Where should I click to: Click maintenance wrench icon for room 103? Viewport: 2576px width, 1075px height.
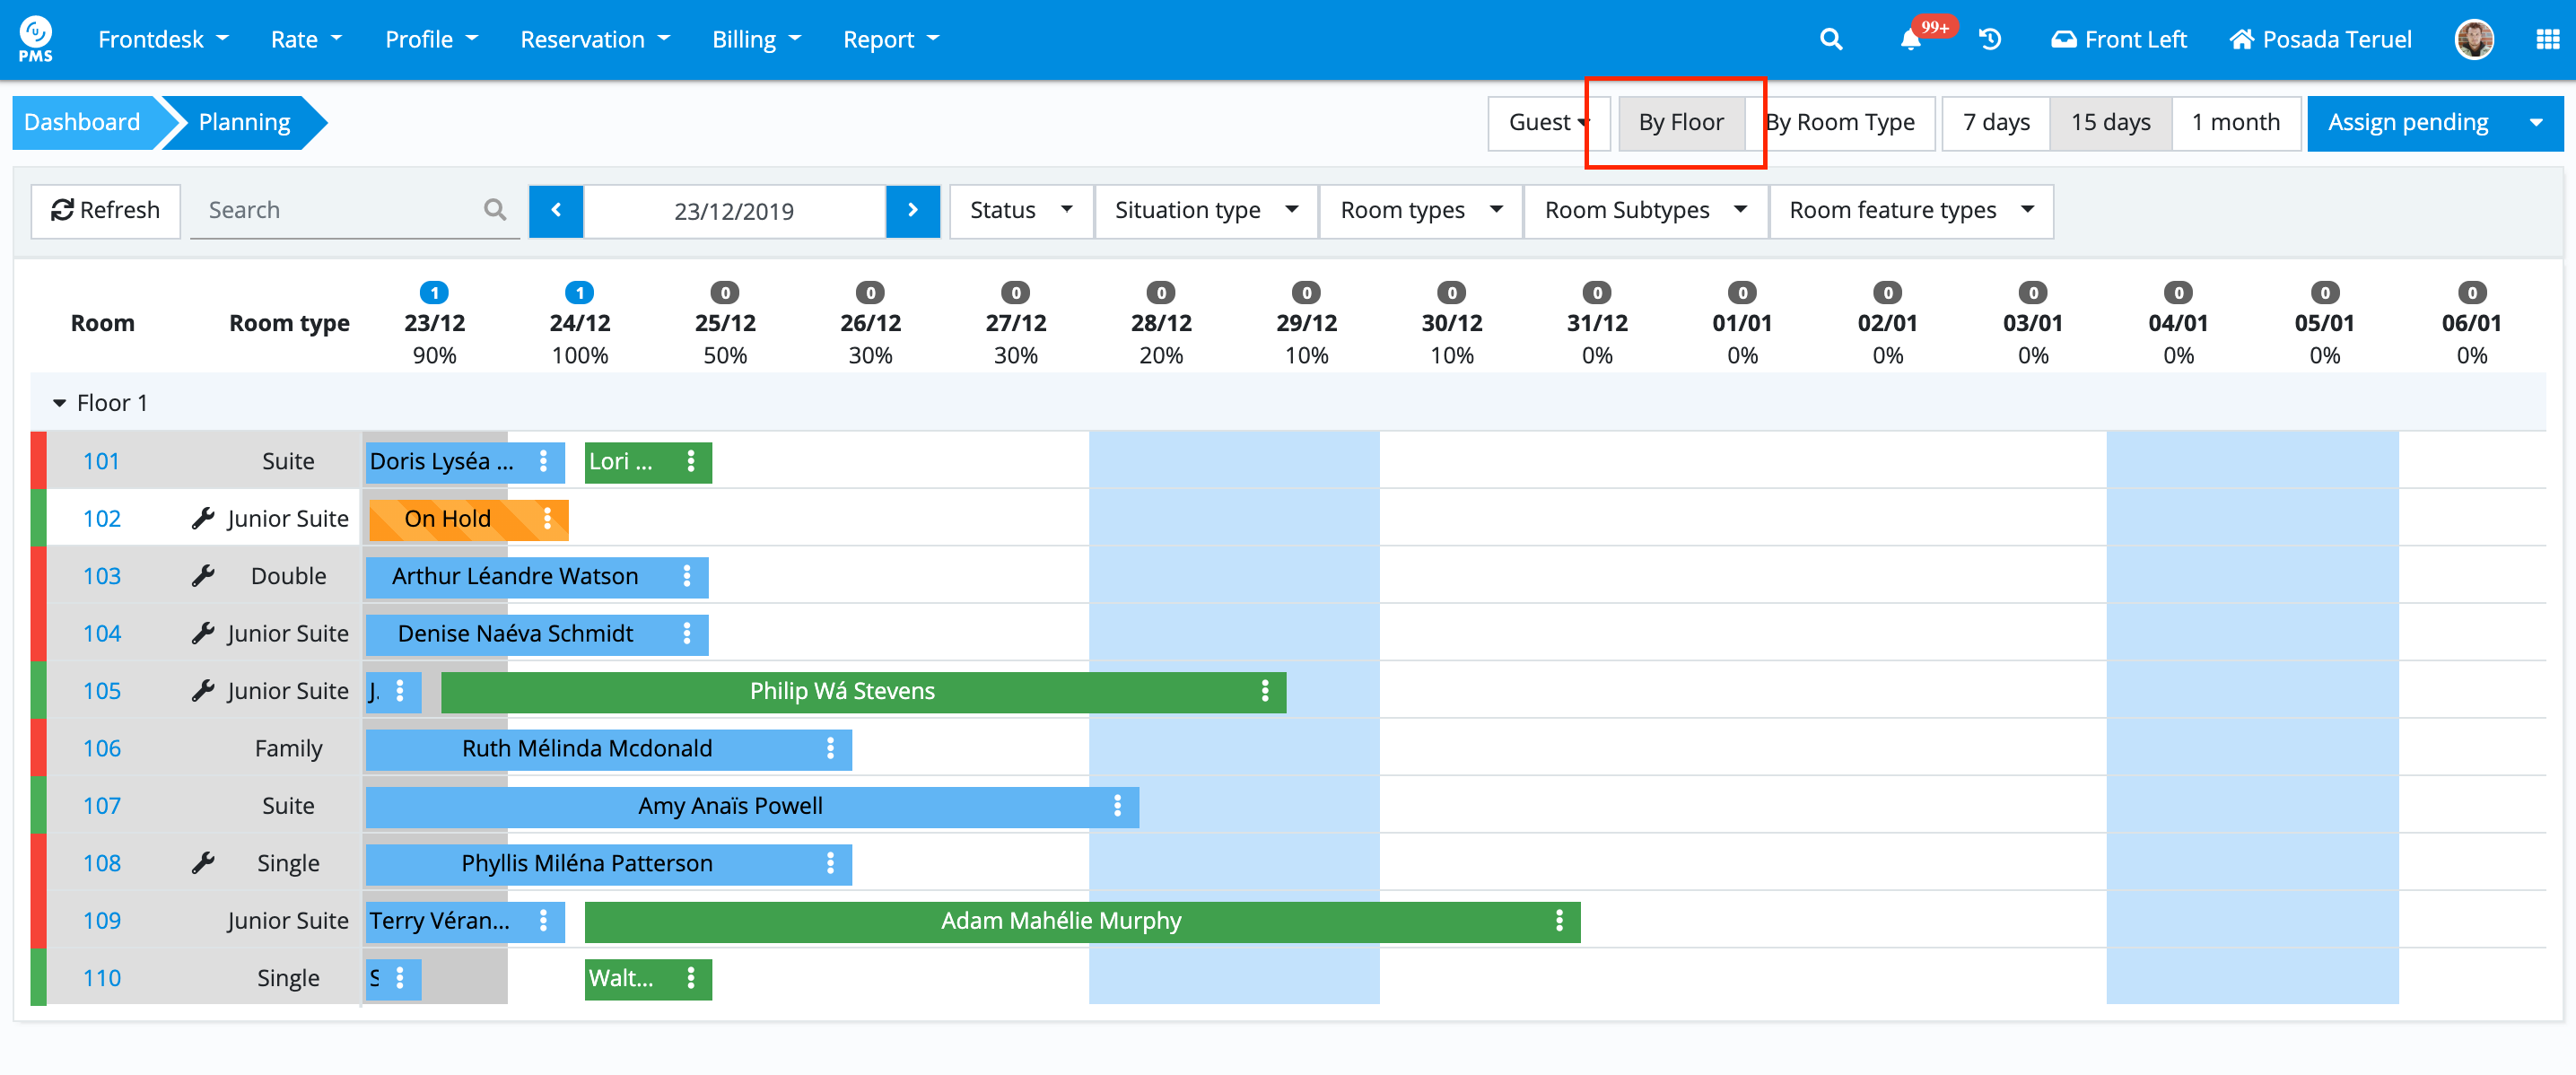coord(203,576)
